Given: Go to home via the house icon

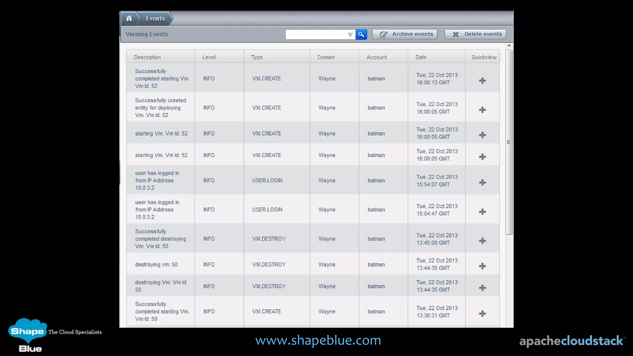Looking at the screenshot, I should [x=129, y=19].
